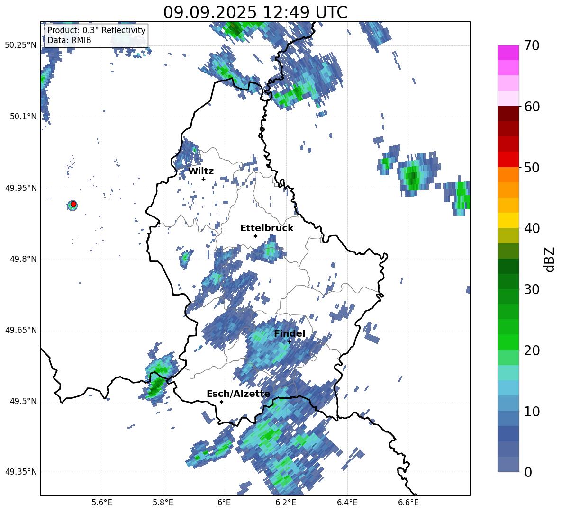
Task: Click the bright green colorbar band at 20 dBZ
Action: click(x=508, y=342)
